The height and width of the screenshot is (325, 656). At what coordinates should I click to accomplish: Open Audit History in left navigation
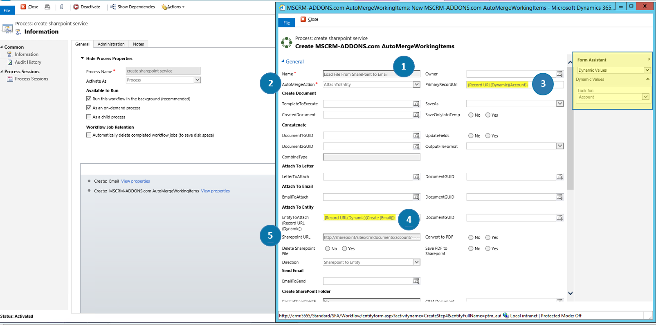(28, 62)
